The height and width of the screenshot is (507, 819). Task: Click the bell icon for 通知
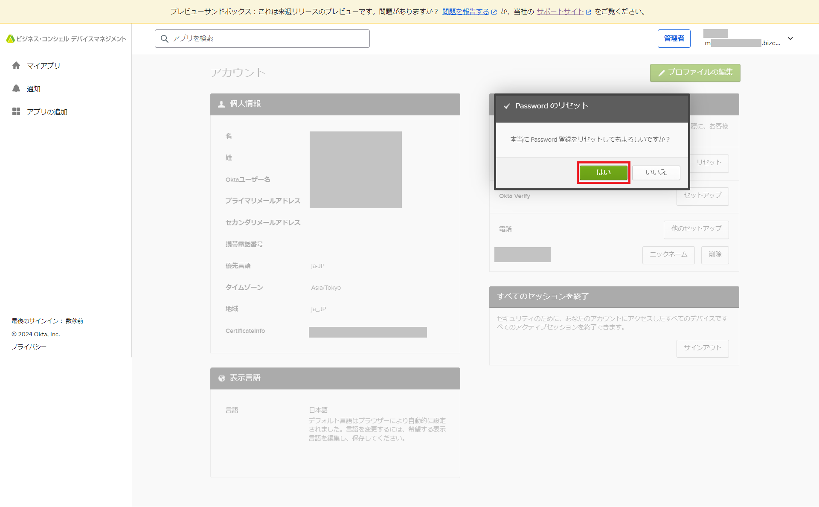click(x=16, y=88)
